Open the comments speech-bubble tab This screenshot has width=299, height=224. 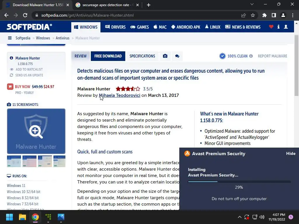(x=177, y=56)
